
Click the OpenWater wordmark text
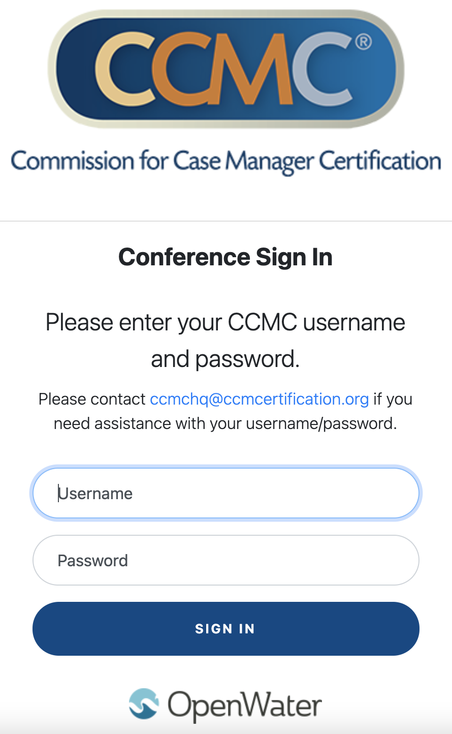pyautogui.click(x=245, y=706)
